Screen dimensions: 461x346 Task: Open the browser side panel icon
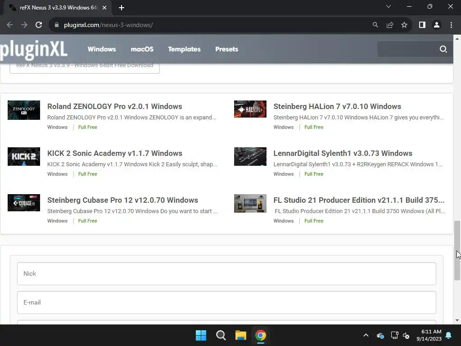422,25
